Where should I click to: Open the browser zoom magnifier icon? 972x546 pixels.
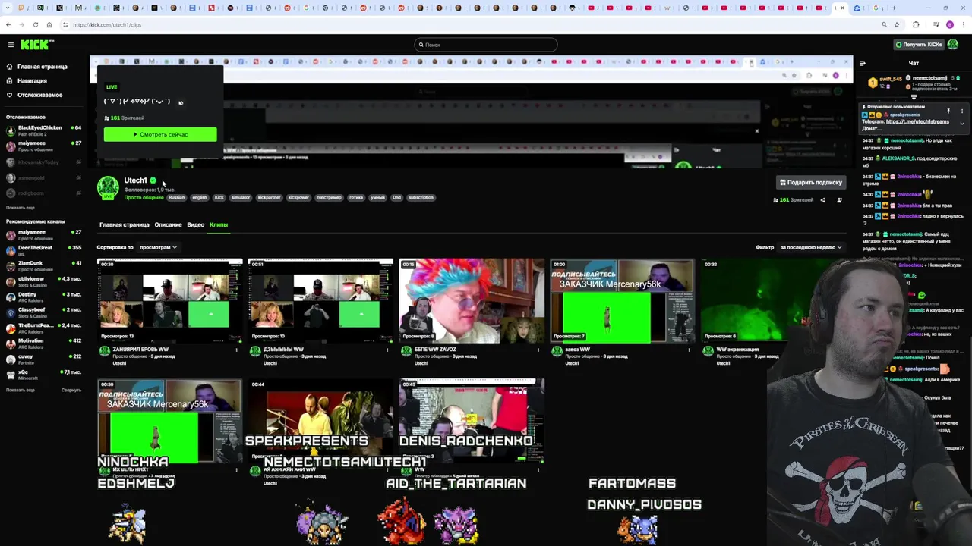coord(884,25)
